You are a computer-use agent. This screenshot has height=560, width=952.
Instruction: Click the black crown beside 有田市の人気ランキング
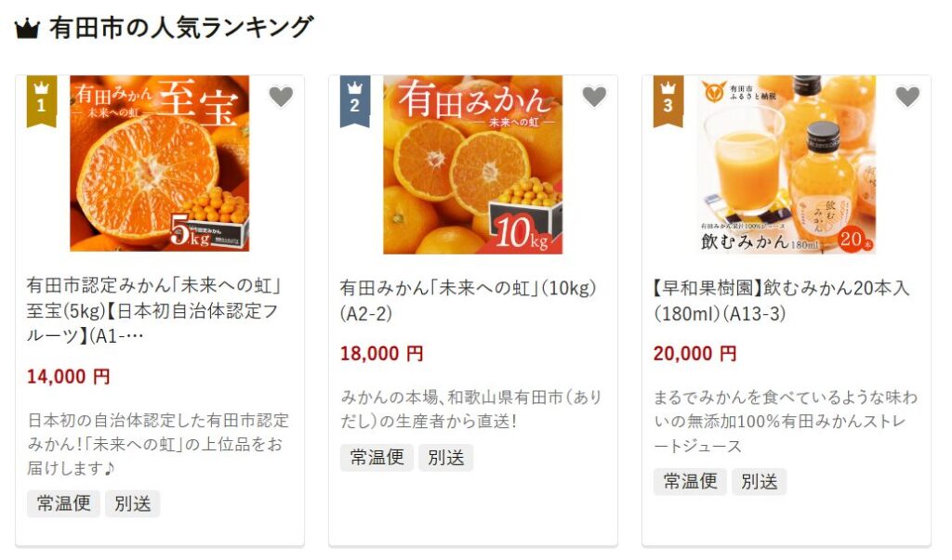[x=27, y=29]
